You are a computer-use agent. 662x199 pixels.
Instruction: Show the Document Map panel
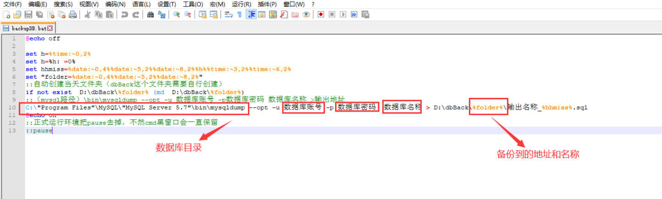pos(273,15)
